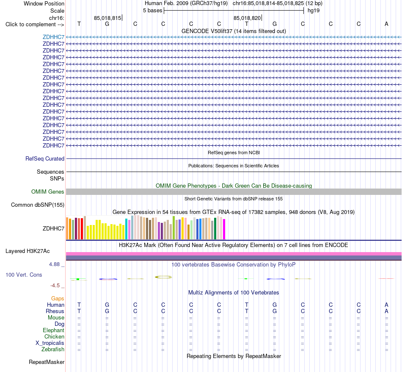Open 'Publications: Sequences in Scientific Articles' title
The height and width of the screenshot is (372, 402).
(234, 166)
